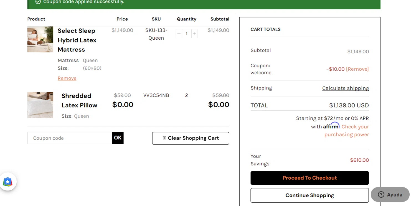The image size is (416, 206).
Task: Click the mattress quantity value field
Action: pyautogui.click(x=187, y=34)
